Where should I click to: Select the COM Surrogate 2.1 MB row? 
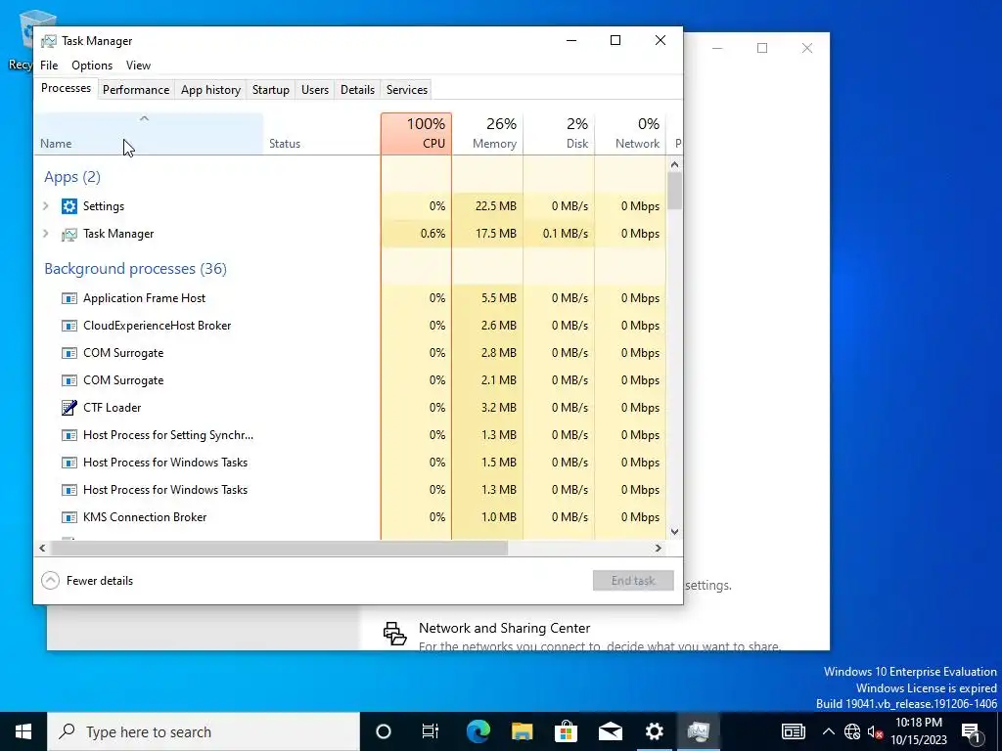click(350, 380)
